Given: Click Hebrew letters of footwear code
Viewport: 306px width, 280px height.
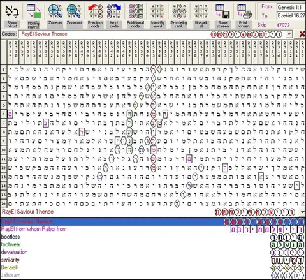Looking at the screenshot, I should (x=288, y=245).
